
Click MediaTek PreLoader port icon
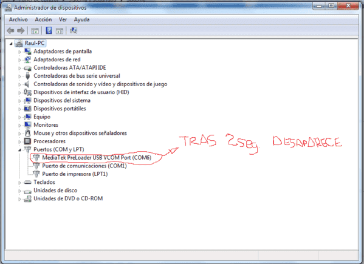pyautogui.click(x=36, y=158)
